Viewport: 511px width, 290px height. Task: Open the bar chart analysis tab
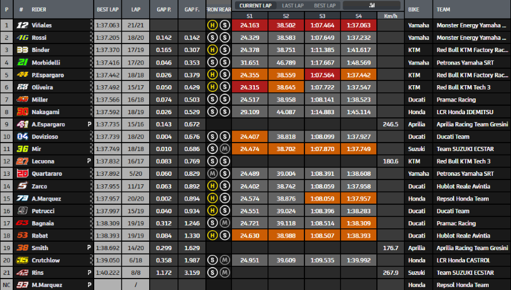[x=370, y=5]
